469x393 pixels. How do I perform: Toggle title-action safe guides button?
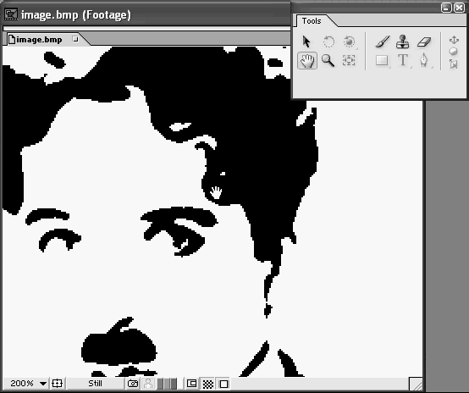57,384
